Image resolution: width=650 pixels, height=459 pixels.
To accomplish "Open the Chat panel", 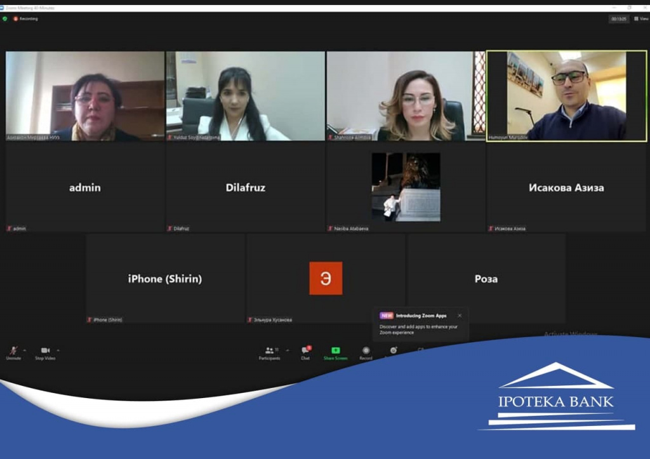I will (305, 351).
